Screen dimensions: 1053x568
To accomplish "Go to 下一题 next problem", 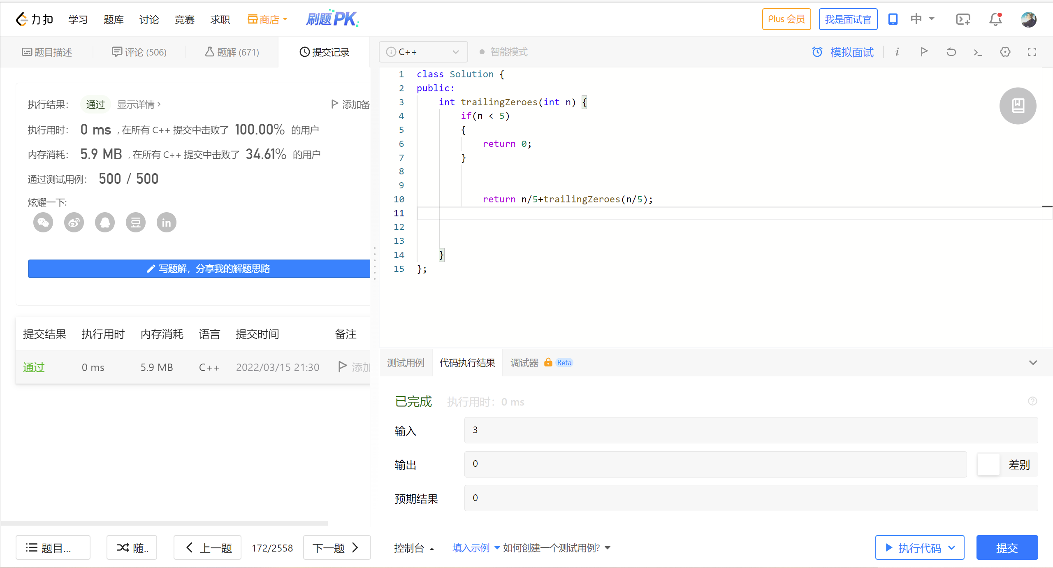I will [x=336, y=548].
